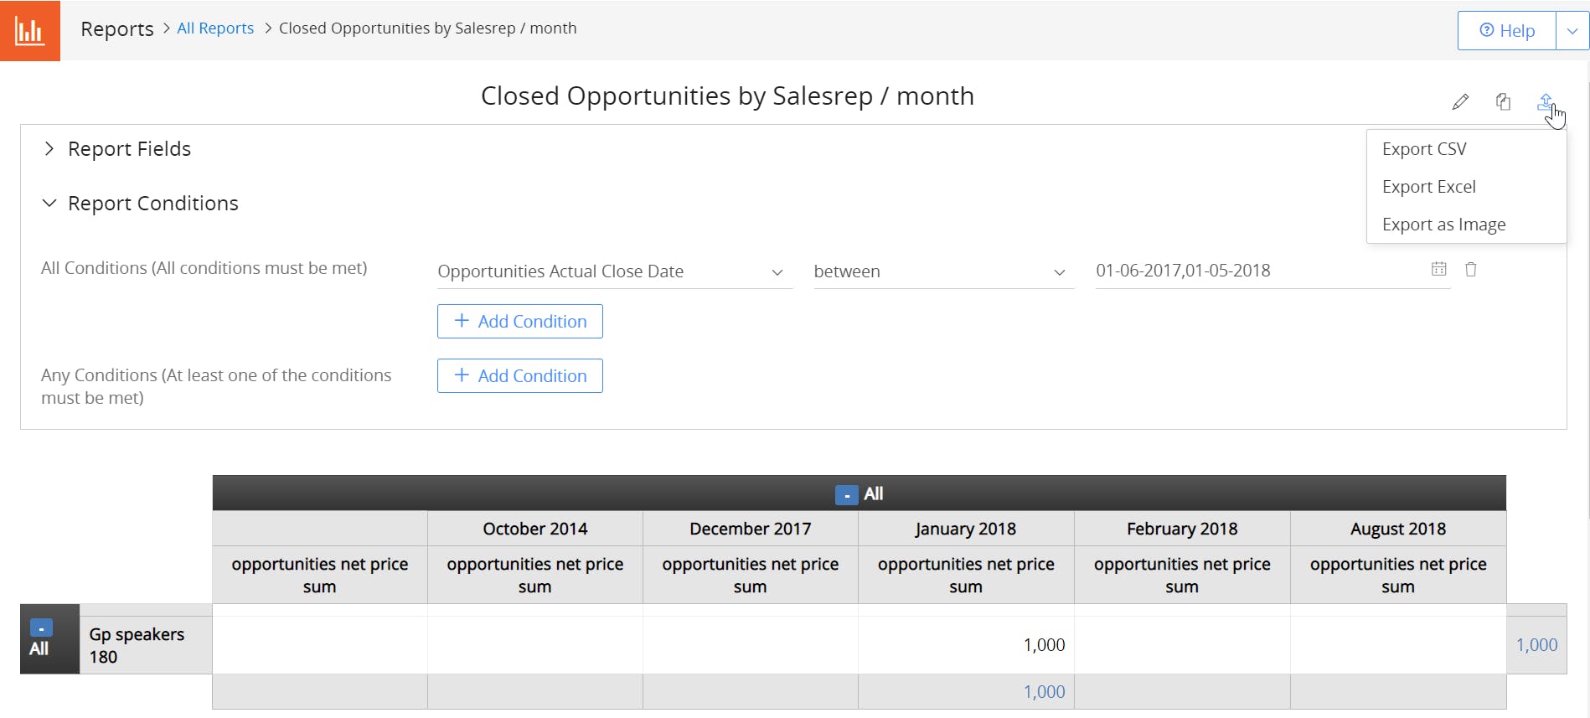Choose Export Excel option
1590x718 pixels.
(x=1429, y=187)
